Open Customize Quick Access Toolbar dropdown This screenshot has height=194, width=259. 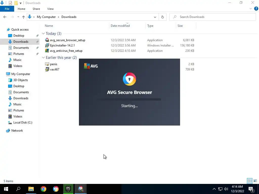20,3
